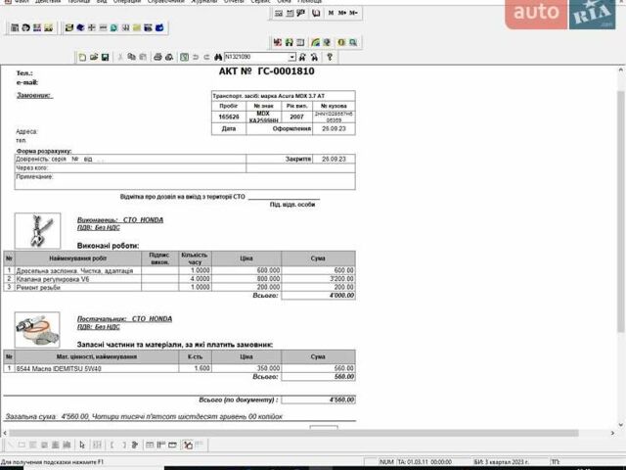Image resolution: width=626 pixels, height=470 pixels.
Task: Click the Copy icon in the toolbar
Action: pos(131,58)
